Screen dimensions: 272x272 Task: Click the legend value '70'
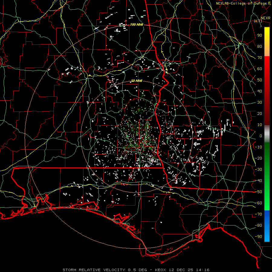(x=260, y=58)
